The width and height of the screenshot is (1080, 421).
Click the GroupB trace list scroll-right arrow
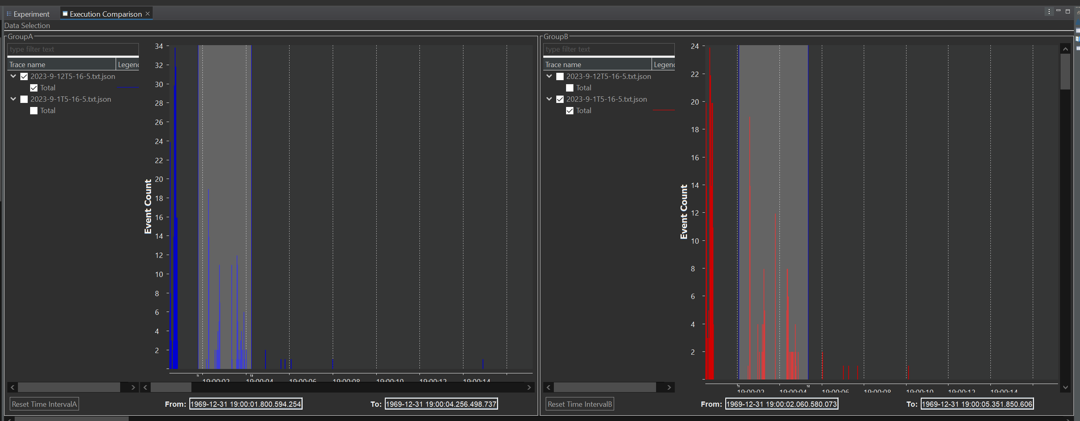(x=669, y=388)
